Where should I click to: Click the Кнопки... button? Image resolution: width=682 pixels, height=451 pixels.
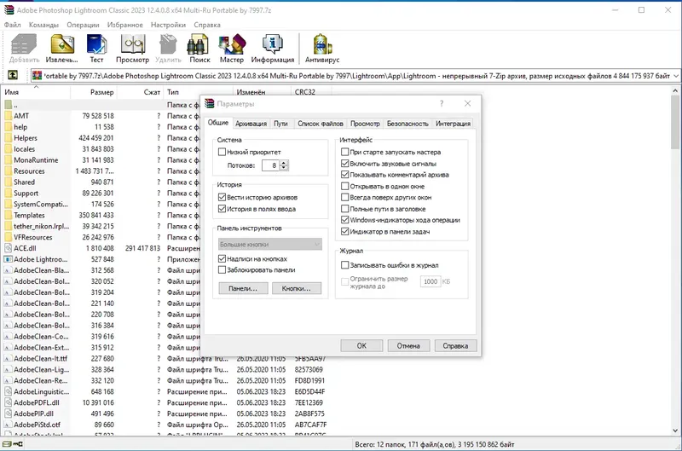297,288
